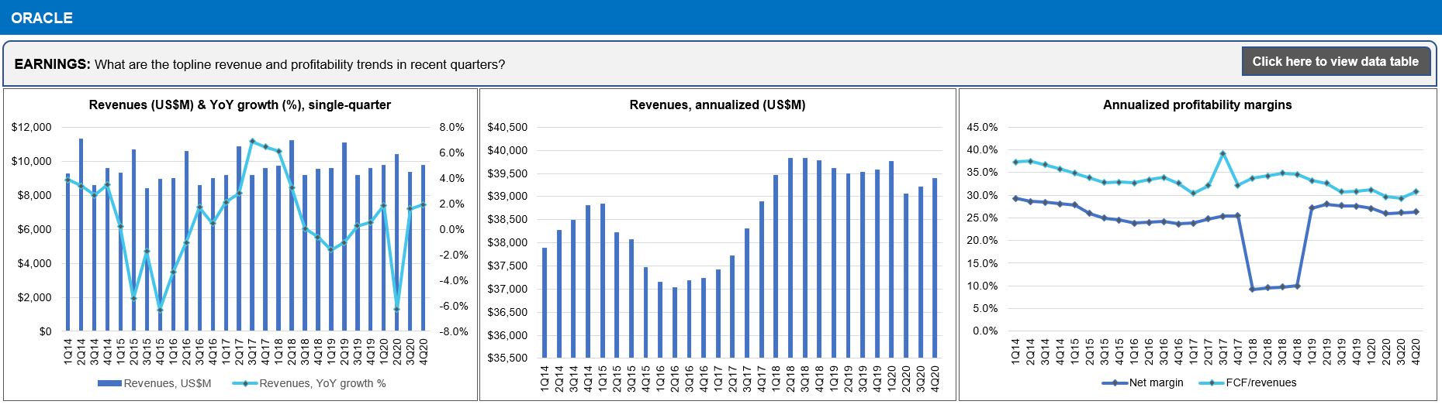Click the 'Click here to view data table' button
1442x408 pixels.
click(x=1335, y=61)
